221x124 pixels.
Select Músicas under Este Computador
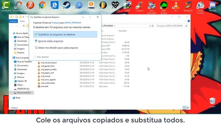click(x=19, y=77)
